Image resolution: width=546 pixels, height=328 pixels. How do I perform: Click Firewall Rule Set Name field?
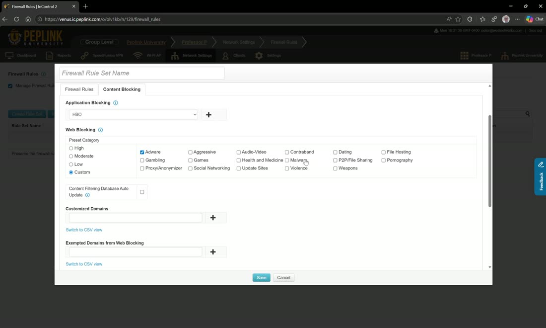[142, 73]
